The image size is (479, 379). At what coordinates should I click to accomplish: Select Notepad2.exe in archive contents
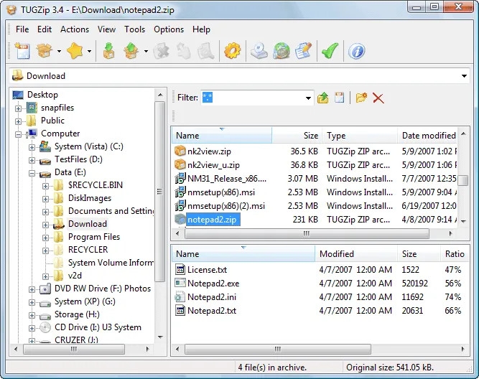point(213,284)
